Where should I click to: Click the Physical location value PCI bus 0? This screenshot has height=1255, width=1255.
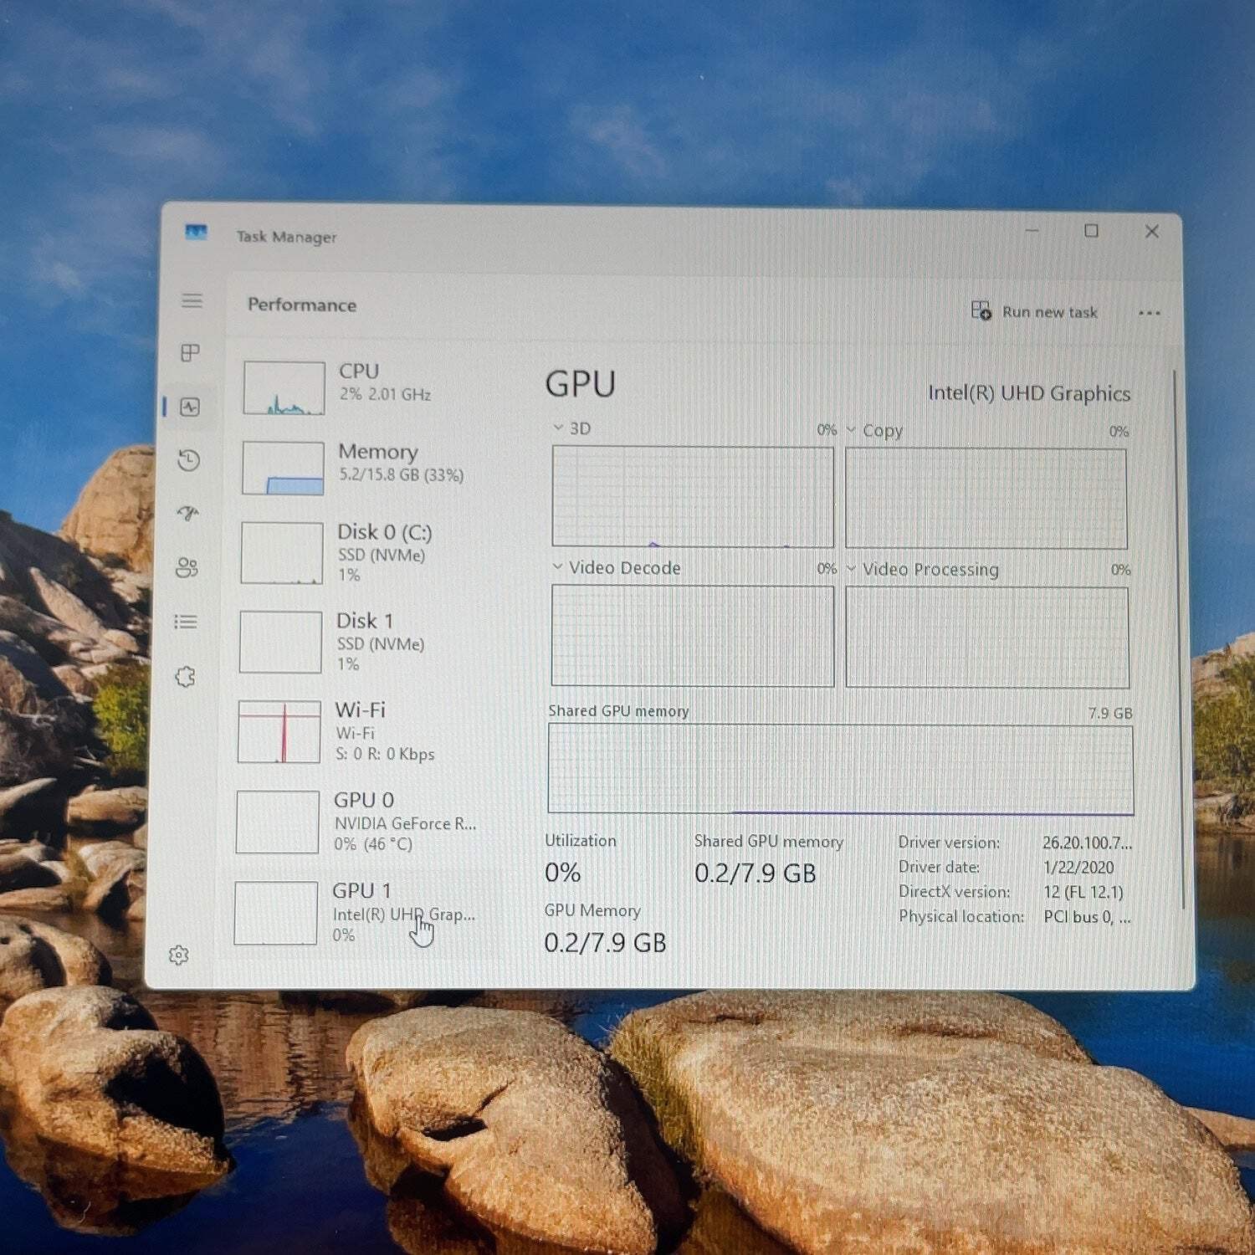tap(1087, 917)
